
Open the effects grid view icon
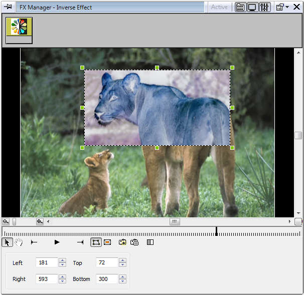[x=240, y=8]
